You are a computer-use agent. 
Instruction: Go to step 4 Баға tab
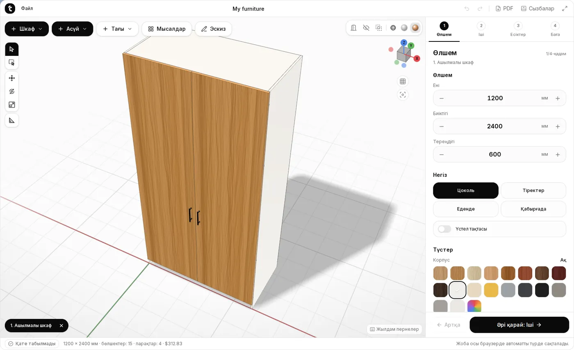click(555, 30)
